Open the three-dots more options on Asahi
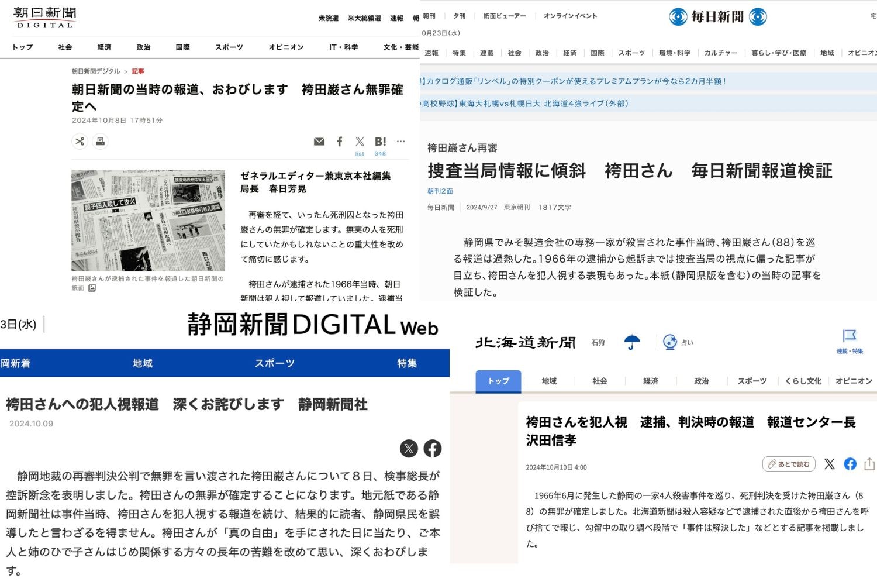The height and width of the screenshot is (585, 877). tap(400, 142)
